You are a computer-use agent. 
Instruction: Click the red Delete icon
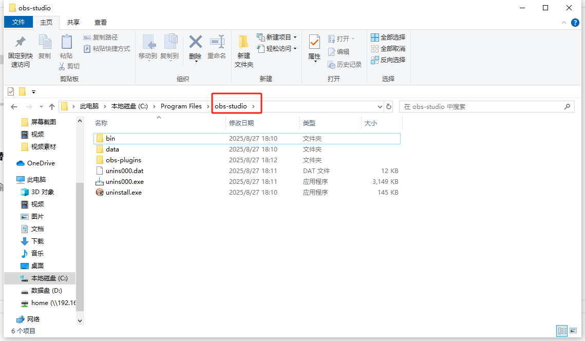click(x=195, y=42)
